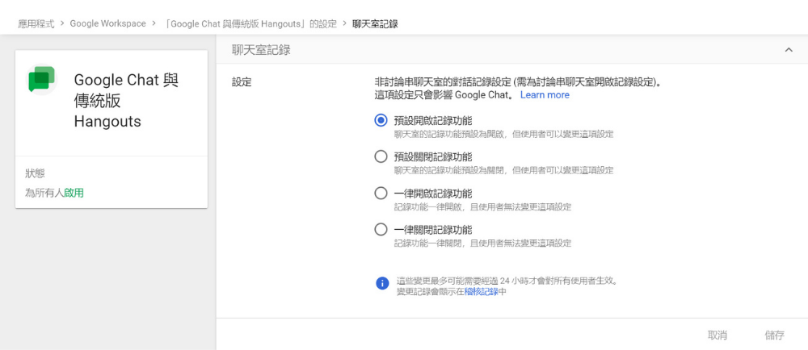Screen dimensions: 808x350
Task: Click the Google Chat green logo icon
Action: 42,79
